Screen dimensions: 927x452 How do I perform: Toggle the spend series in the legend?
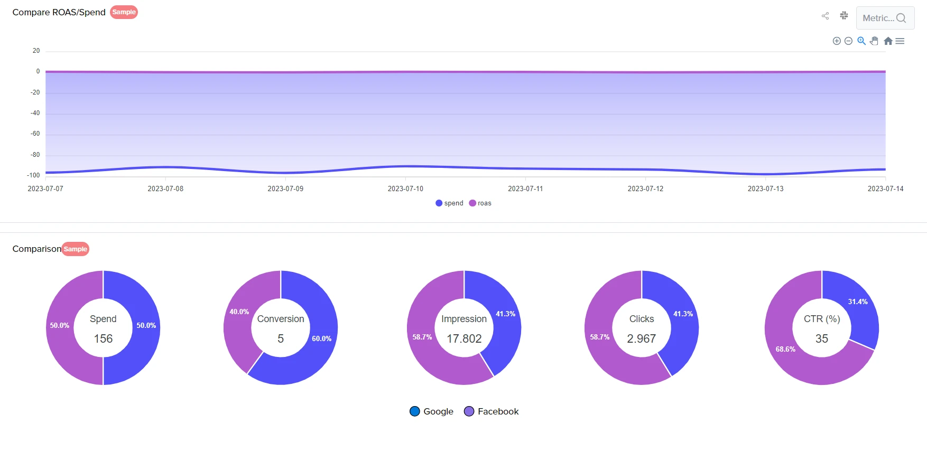point(449,203)
